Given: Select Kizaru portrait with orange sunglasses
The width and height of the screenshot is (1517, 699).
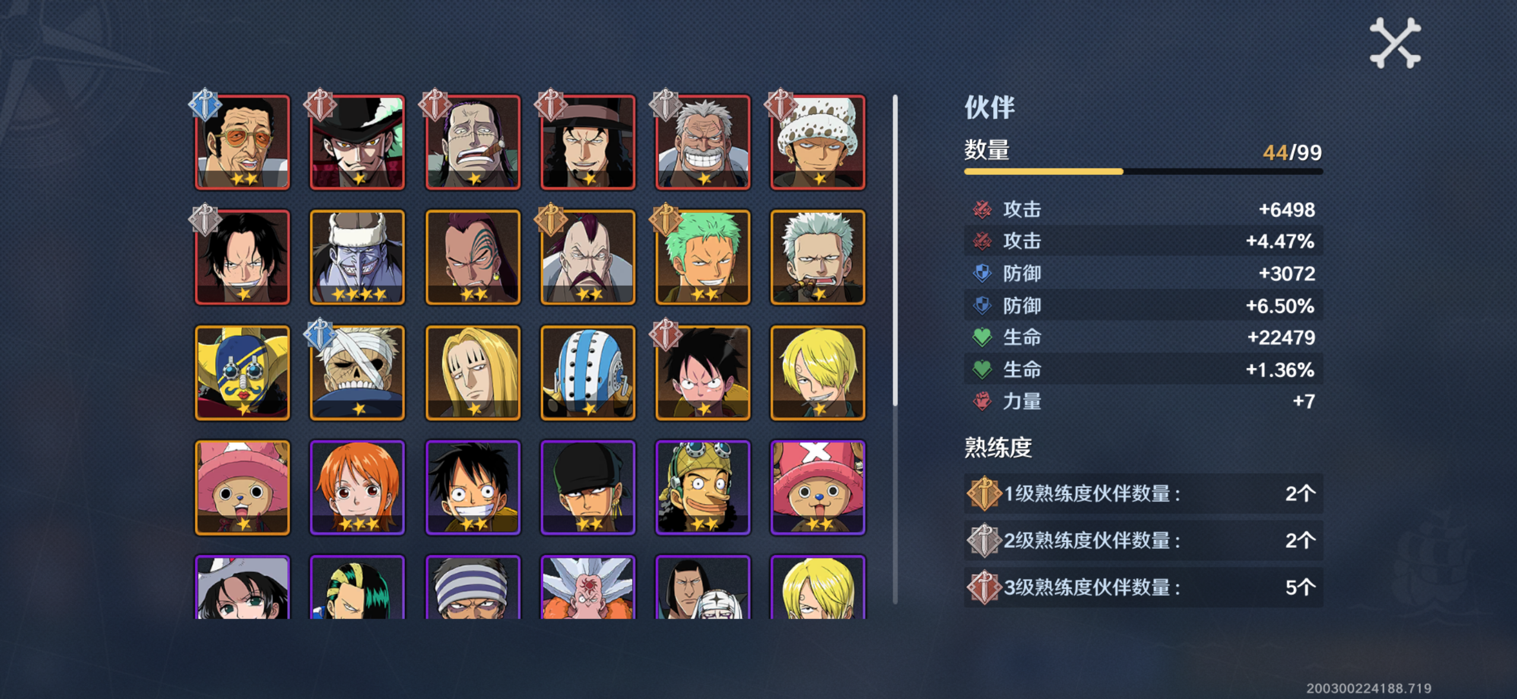Looking at the screenshot, I should pyautogui.click(x=242, y=142).
